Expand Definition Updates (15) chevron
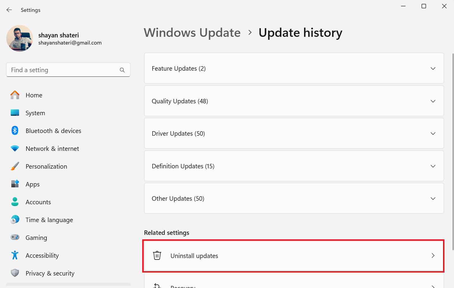The image size is (454, 288). tap(433, 166)
